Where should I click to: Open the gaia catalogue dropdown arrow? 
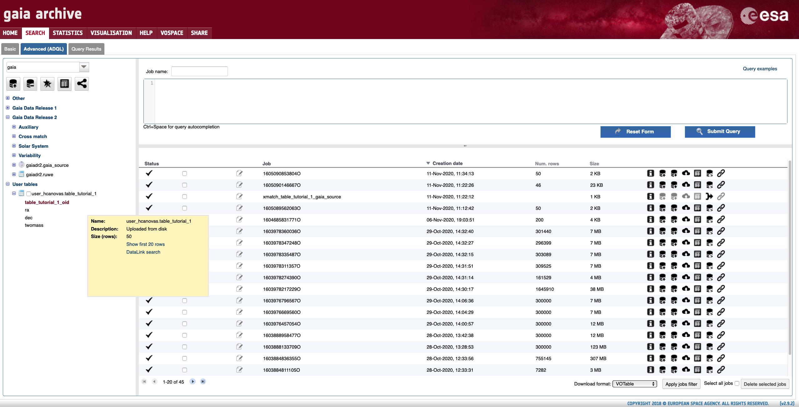84,67
